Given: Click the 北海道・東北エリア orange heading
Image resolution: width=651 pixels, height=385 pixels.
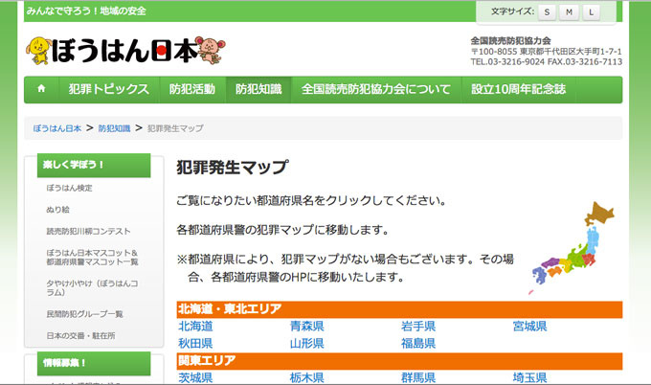Looking at the screenshot, I should click(399, 309).
